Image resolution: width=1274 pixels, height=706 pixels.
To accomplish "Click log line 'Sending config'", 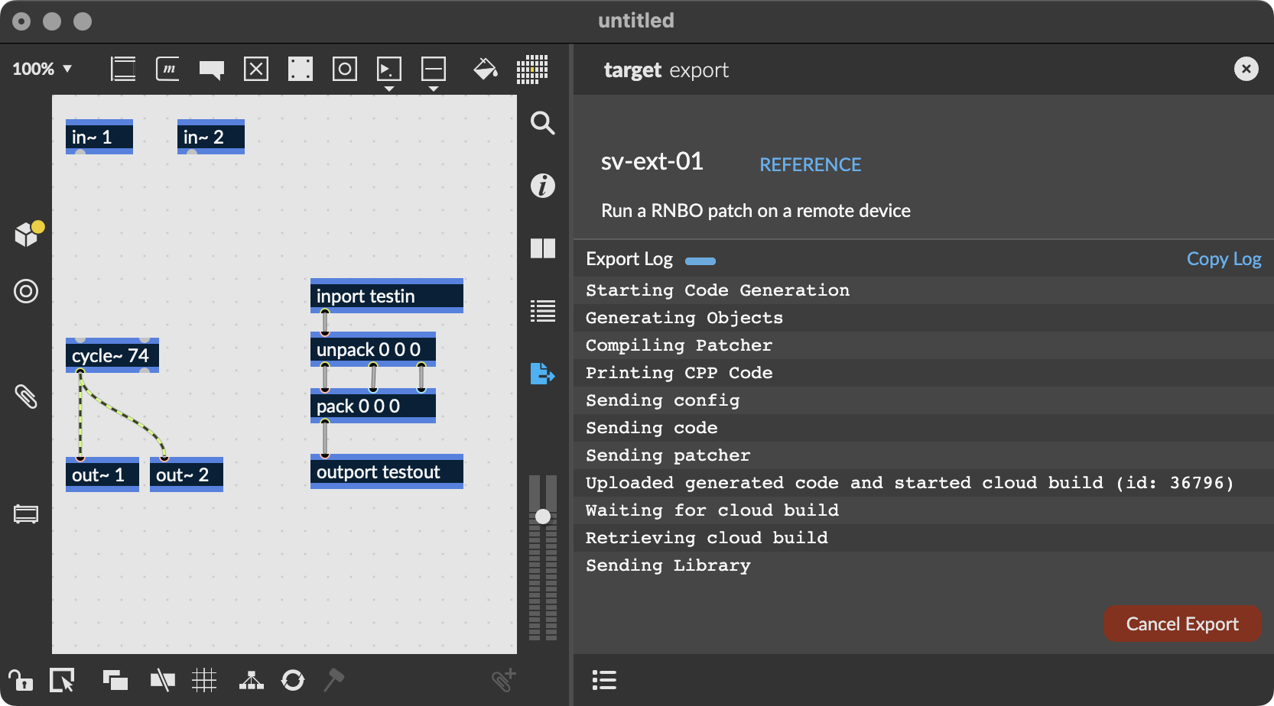I will tap(924, 400).
